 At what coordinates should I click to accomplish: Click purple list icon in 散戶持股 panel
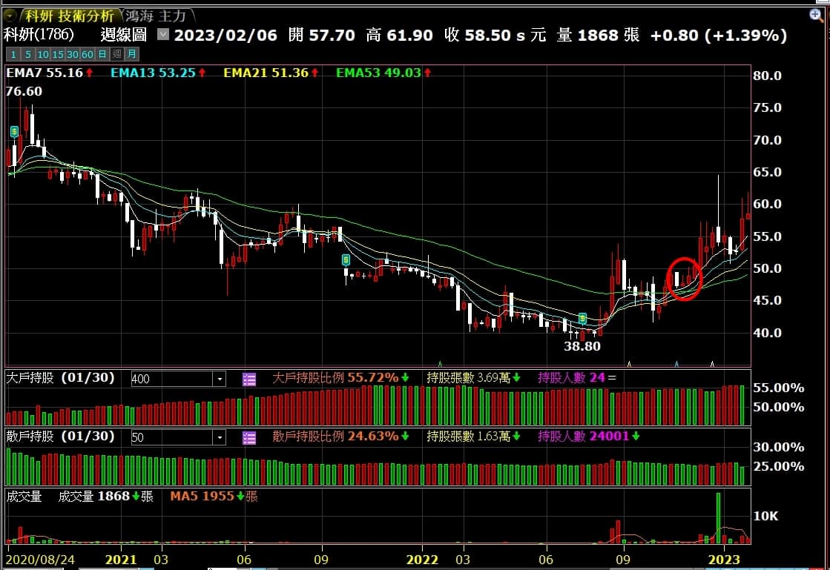click(x=249, y=437)
